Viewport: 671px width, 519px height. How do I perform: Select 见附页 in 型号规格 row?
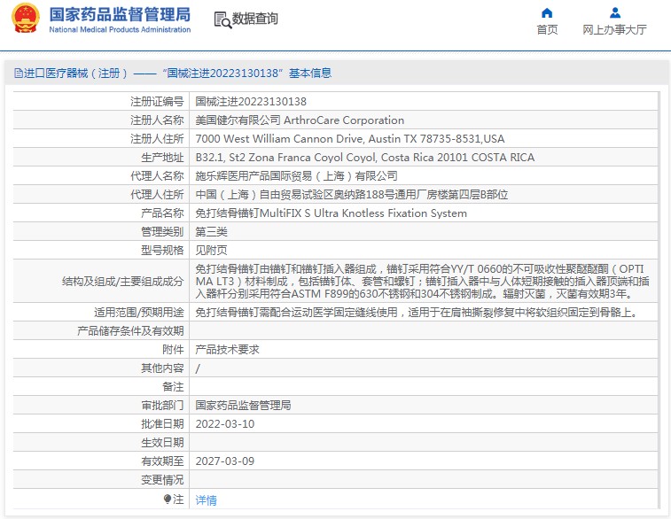pyautogui.click(x=211, y=250)
